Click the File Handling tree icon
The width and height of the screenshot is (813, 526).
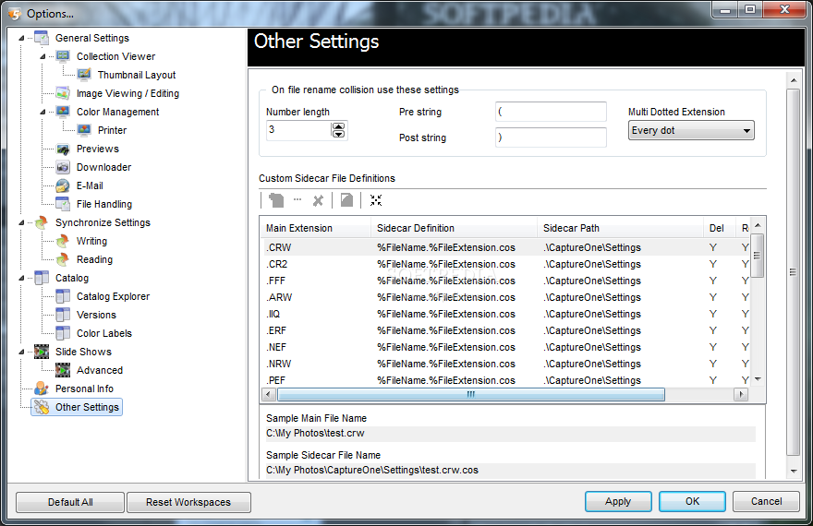coord(63,204)
